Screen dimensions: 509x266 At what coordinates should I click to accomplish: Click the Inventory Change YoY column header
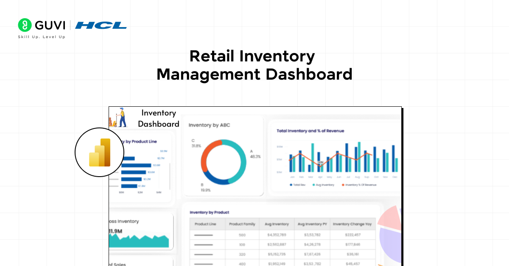point(352,224)
